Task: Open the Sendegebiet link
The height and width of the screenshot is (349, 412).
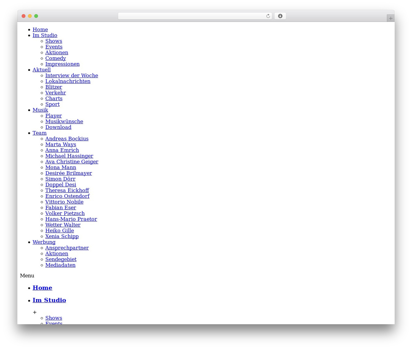Action: click(x=61, y=259)
